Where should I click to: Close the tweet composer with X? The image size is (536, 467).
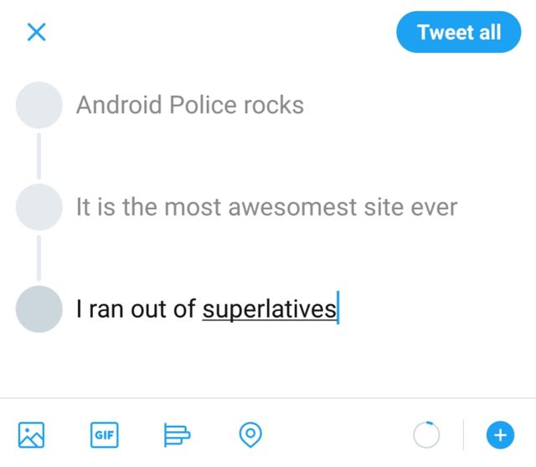tap(36, 33)
